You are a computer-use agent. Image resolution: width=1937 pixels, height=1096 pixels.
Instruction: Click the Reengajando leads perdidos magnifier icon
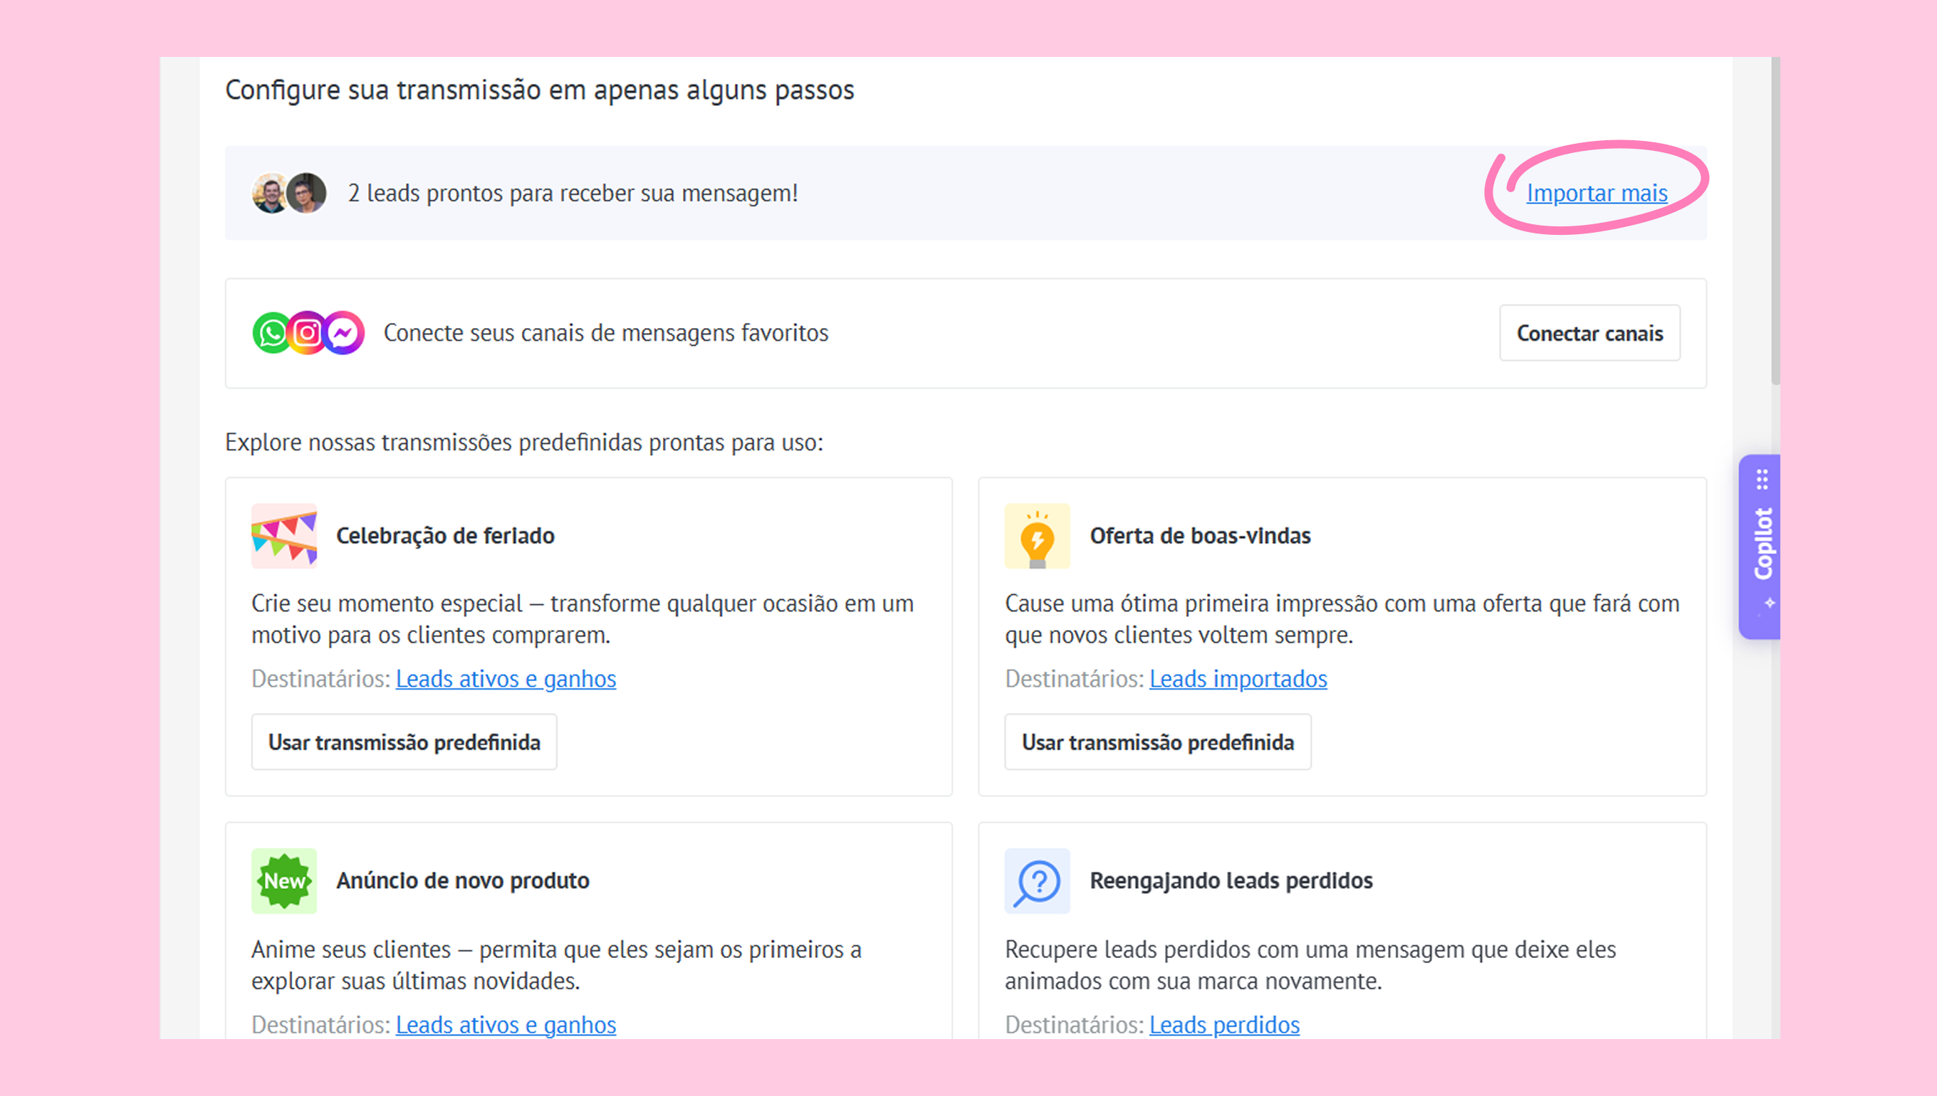tap(1037, 881)
